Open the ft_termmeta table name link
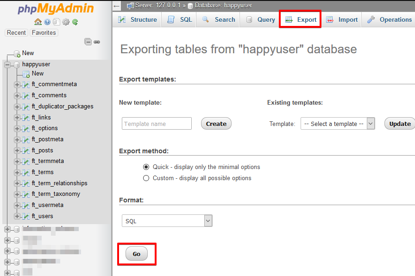 click(48, 161)
